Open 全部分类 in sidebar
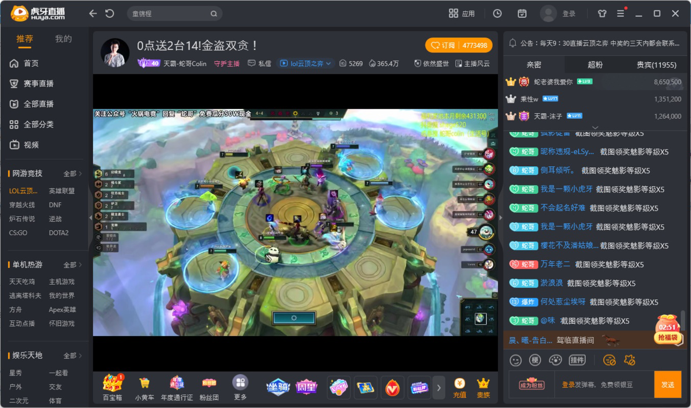 coord(32,125)
